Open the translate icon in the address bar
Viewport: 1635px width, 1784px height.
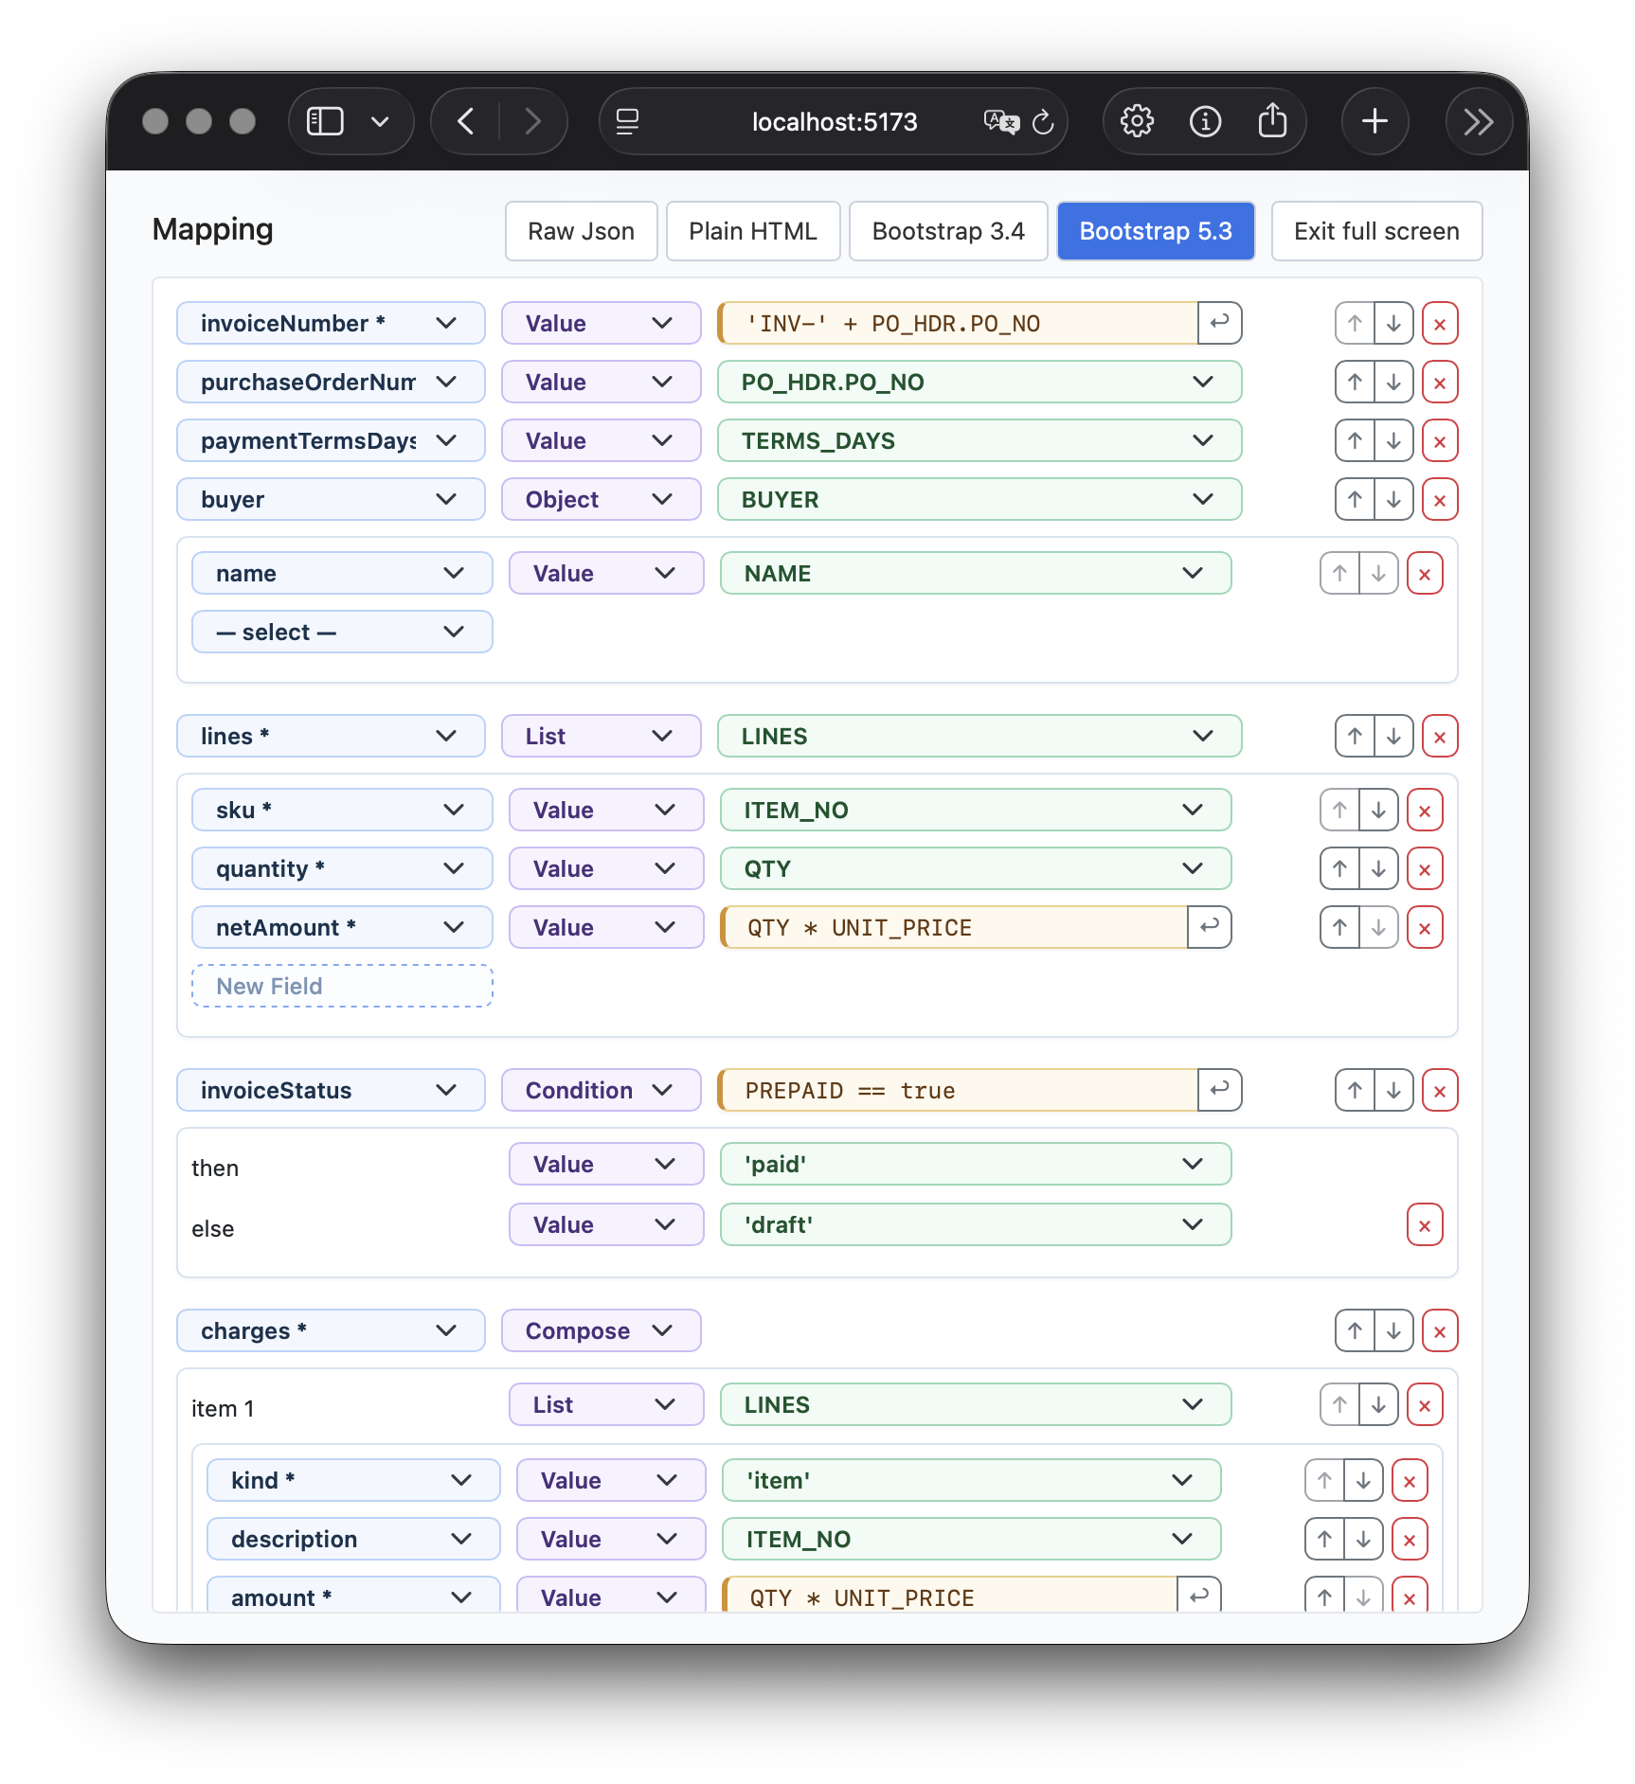coord(1001,122)
